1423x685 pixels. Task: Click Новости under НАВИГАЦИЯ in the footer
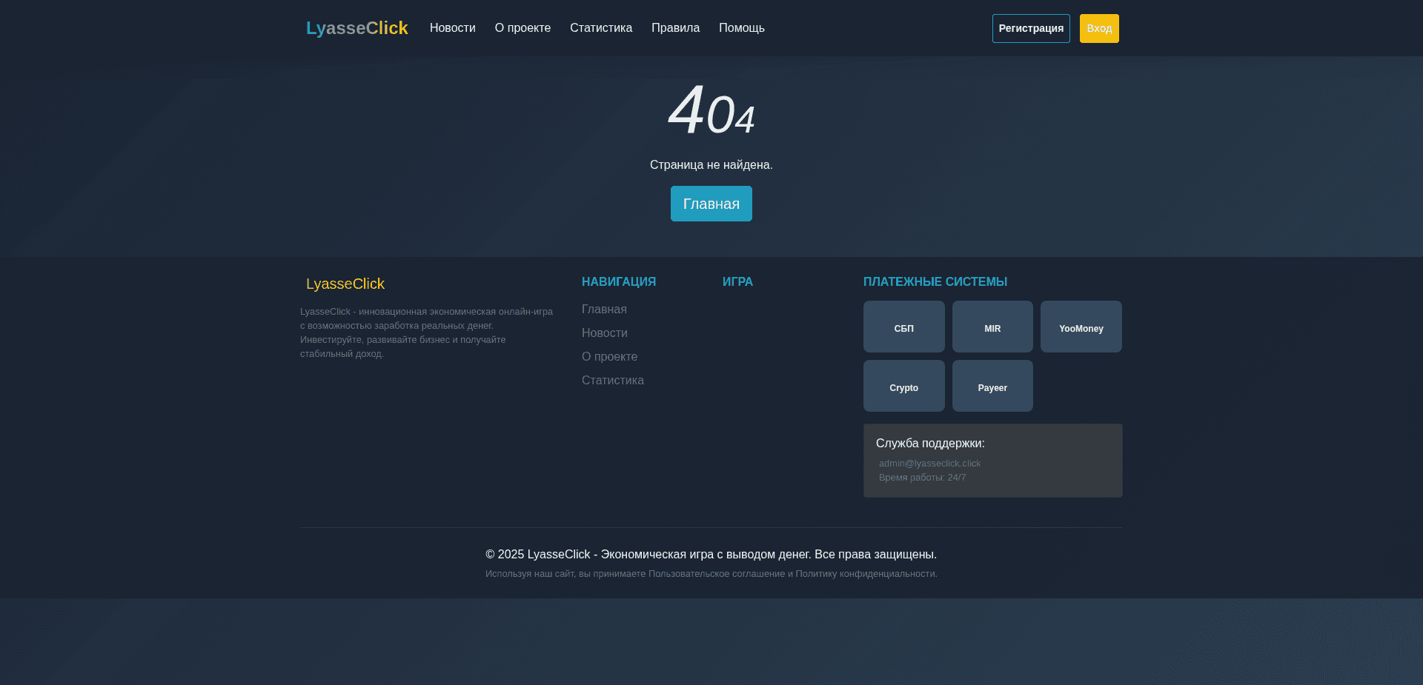coord(604,333)
